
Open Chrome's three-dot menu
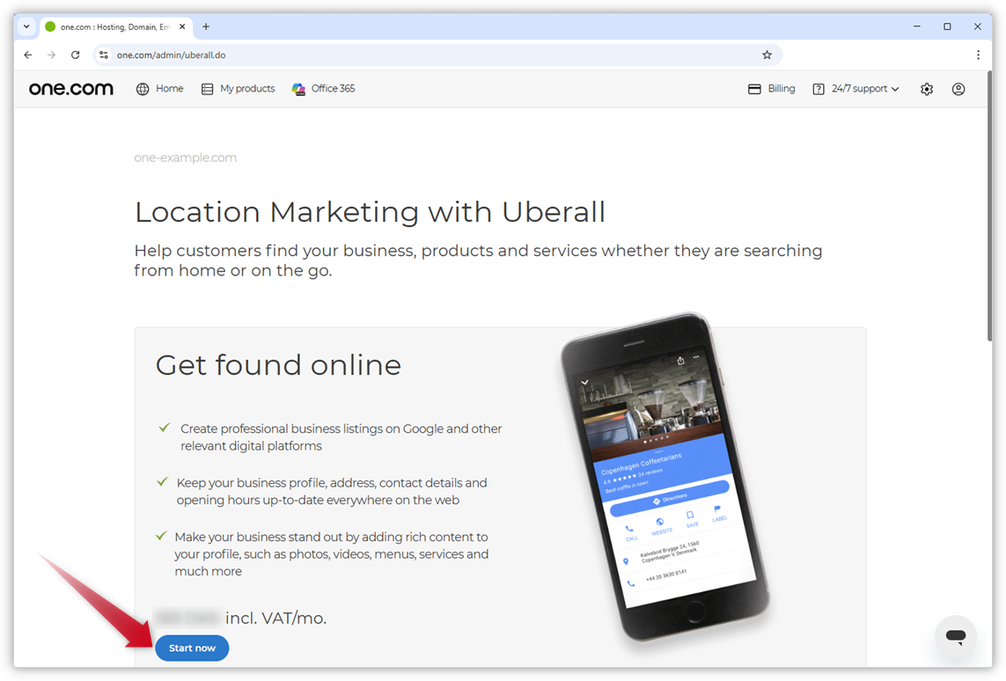pyautogui.click(x=978, y=55)
